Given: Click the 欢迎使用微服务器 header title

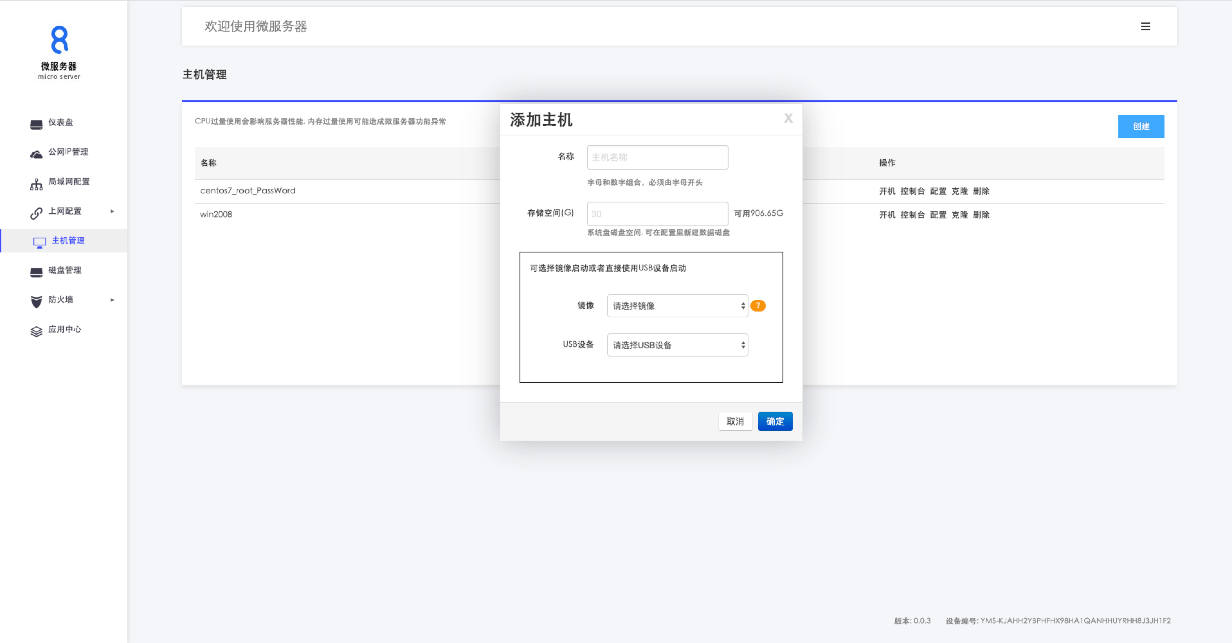Looking at the screenshot, I should (x=255, y=26).
